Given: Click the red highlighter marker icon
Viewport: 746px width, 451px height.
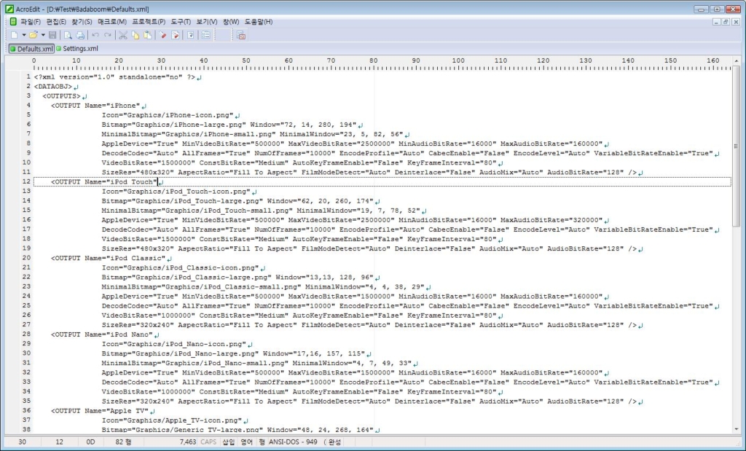Looking at the screenshot, I should pyautogui.click(x=163, y=35).
